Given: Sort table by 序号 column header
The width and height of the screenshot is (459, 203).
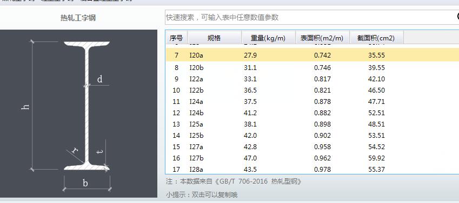Looking at the screenshot, I should [x=176, y=38].
